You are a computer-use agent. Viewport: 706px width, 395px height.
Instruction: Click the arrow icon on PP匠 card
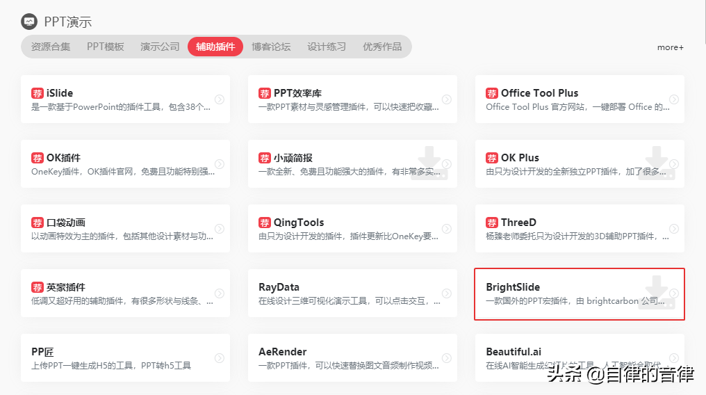coord(220,358)
